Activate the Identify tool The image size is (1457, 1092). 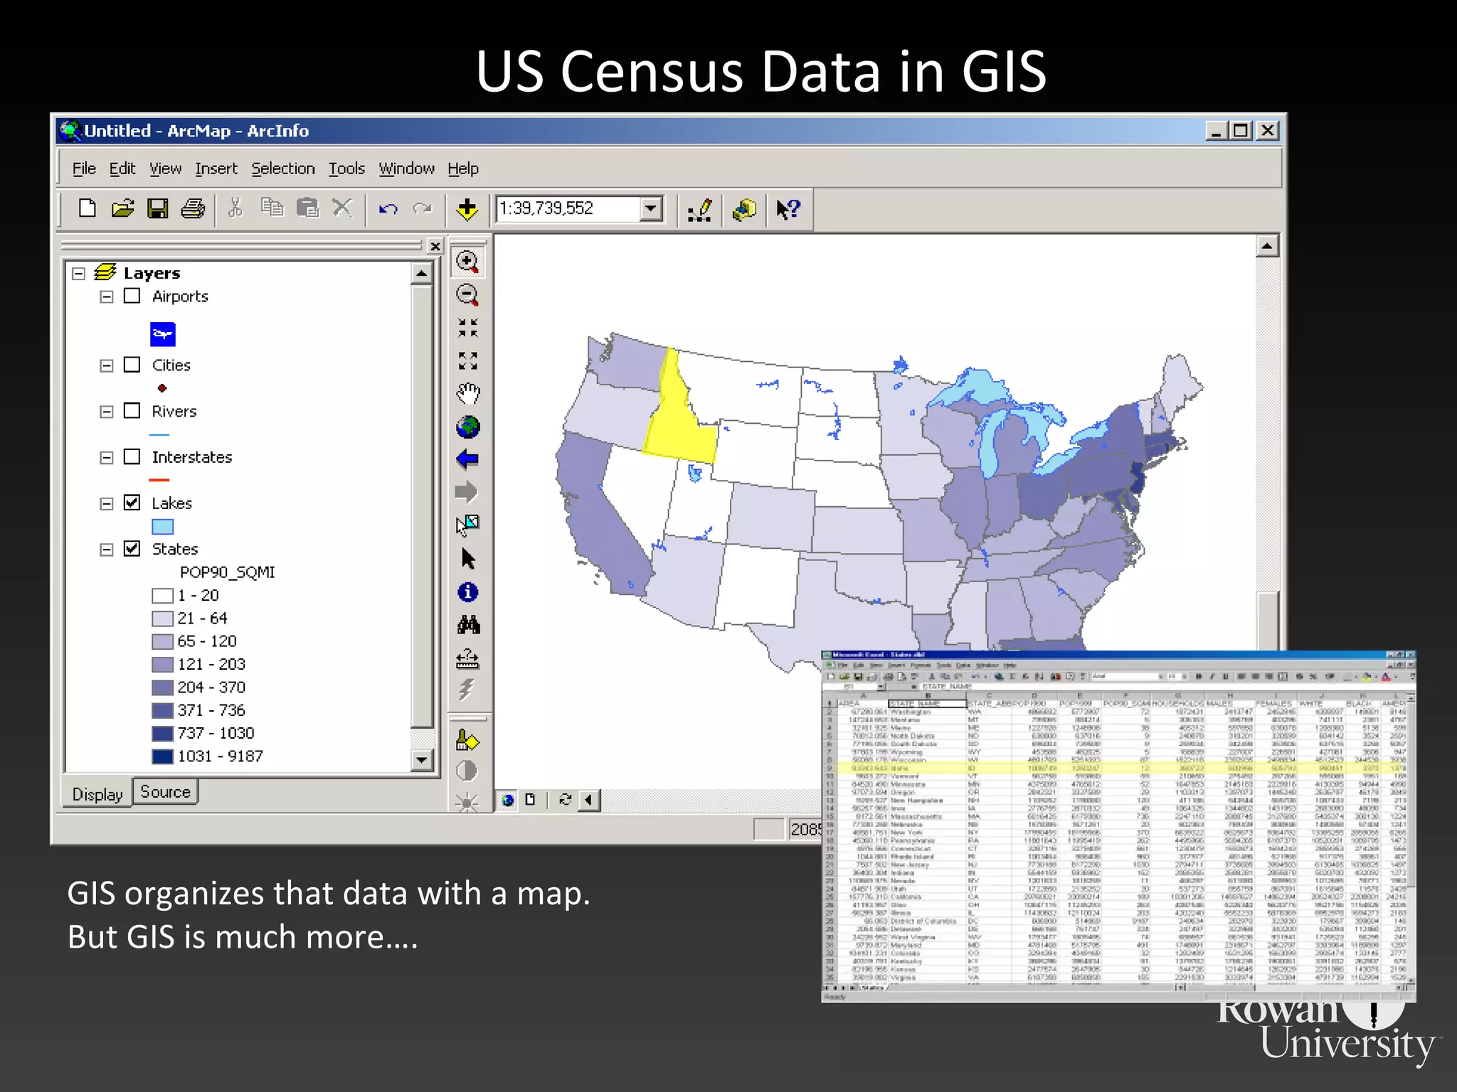467,592
